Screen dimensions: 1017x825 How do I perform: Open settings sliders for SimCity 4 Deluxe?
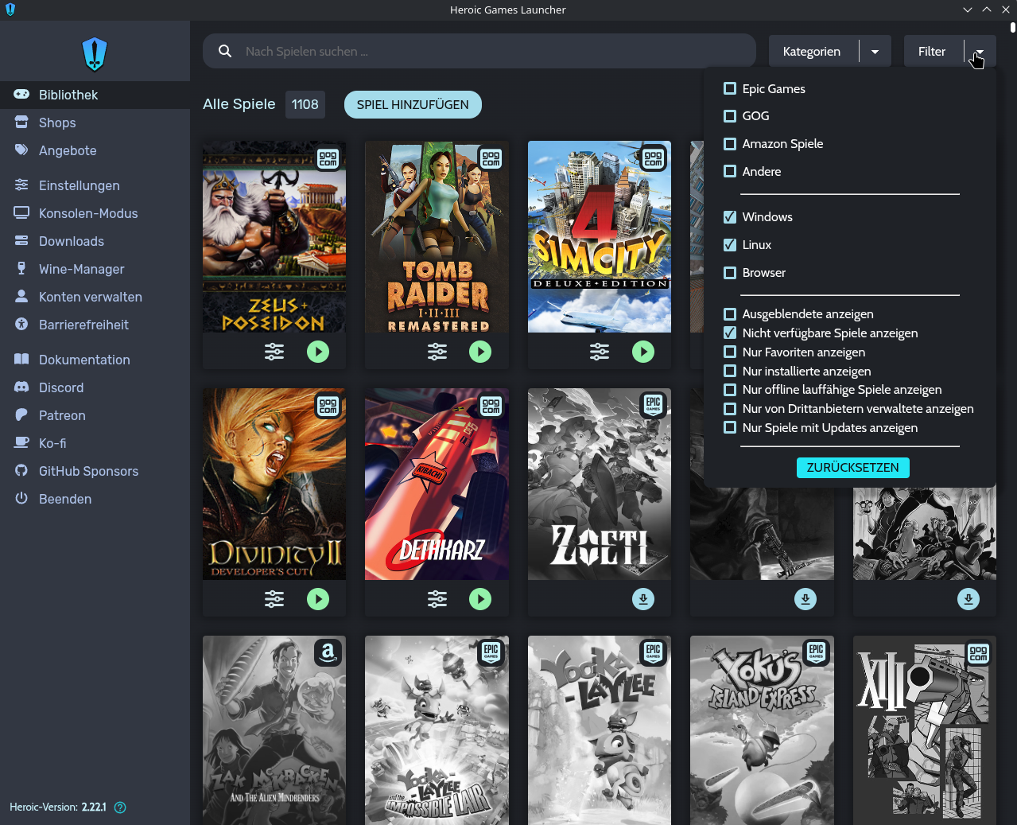[x=600, y=352]
